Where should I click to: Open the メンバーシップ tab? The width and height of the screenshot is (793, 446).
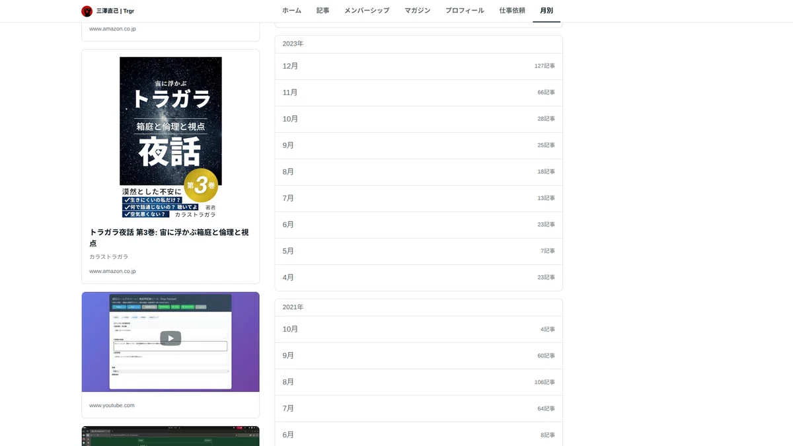[367, 11]
